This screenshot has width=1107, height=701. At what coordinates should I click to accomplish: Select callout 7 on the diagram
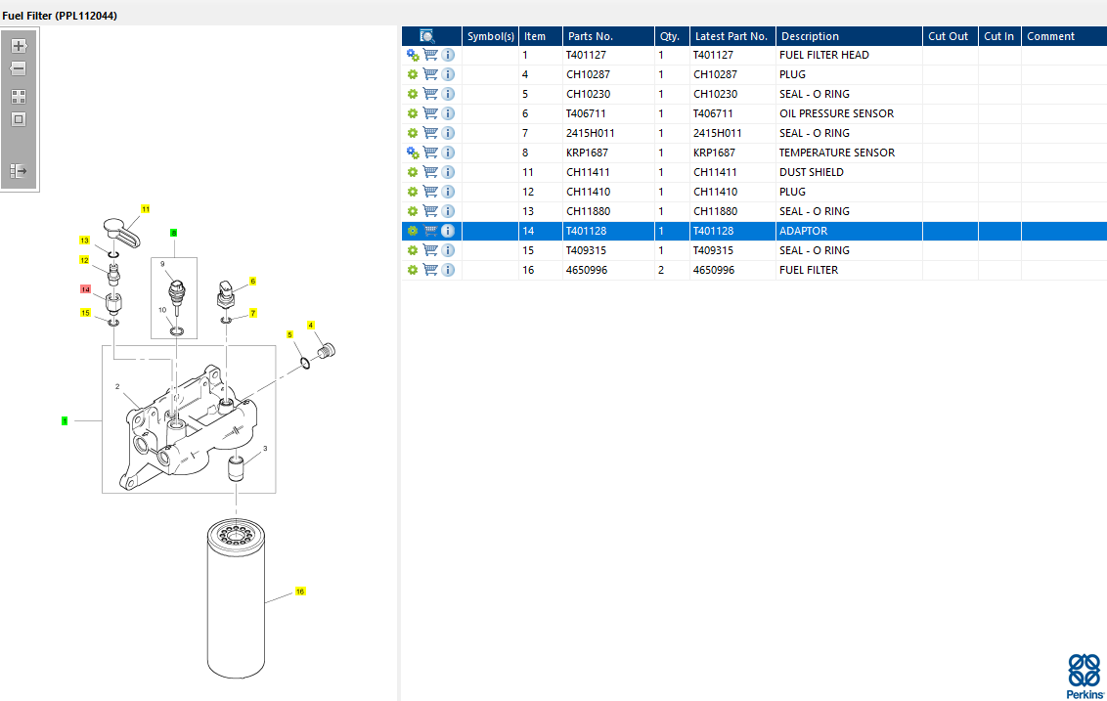[252, 313]
